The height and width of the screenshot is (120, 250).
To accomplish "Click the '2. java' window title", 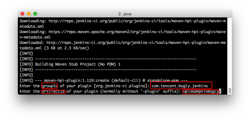I will point(125,14).
